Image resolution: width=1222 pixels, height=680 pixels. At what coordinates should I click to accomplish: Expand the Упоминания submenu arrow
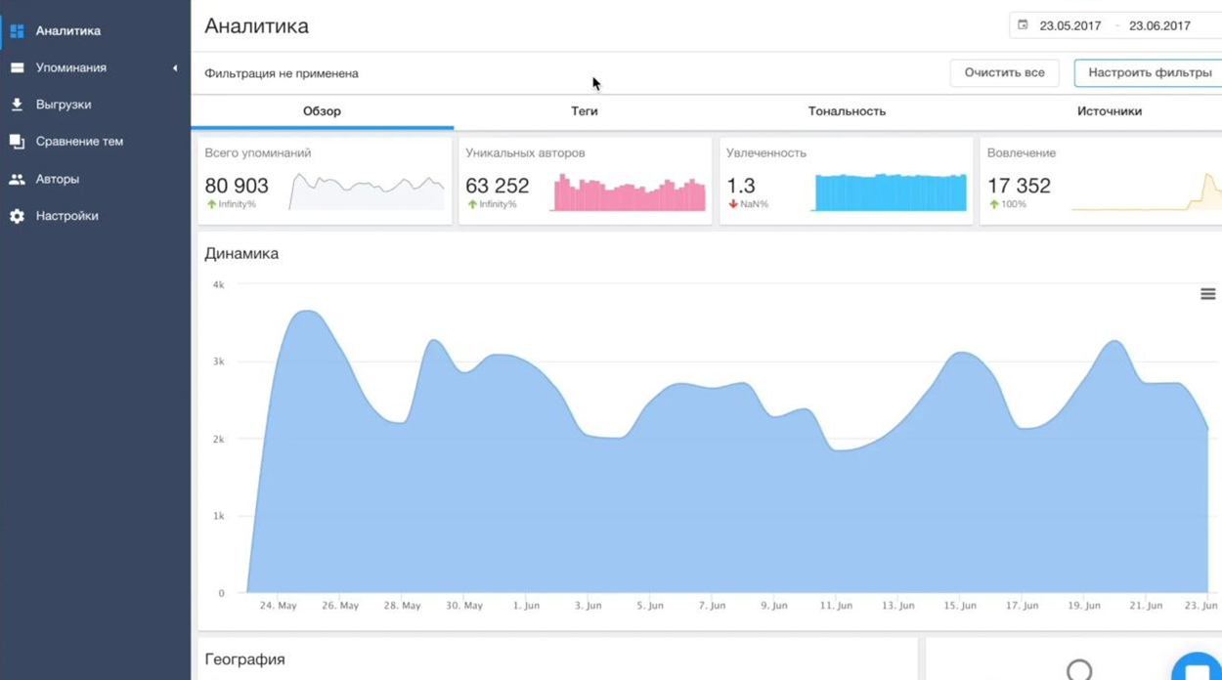pos(175,68)
